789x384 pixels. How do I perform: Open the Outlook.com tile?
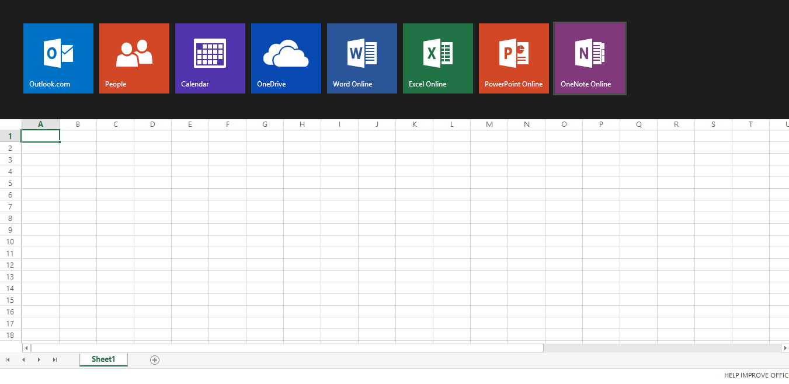coord(58,58)
